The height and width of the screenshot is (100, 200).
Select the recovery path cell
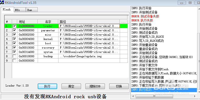pyautogui.click(x=89, y=48)
